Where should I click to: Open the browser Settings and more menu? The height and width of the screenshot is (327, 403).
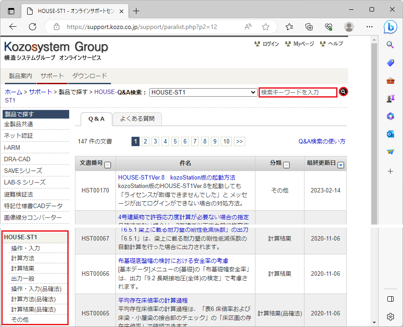pyautogui.click(x=369, y=27)
